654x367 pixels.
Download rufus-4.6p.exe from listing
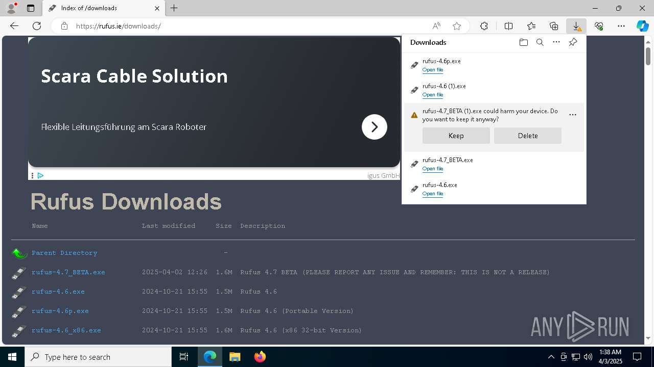(60, 311)
